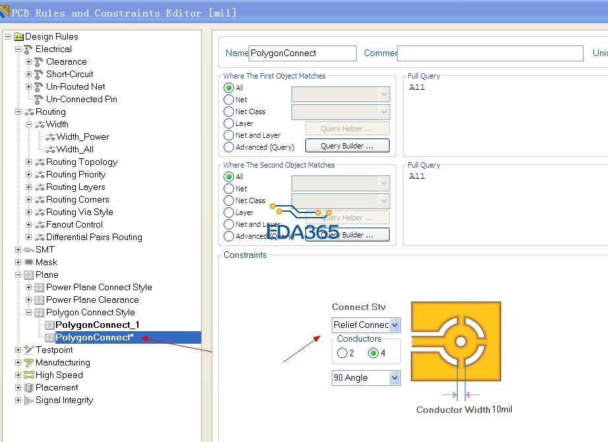
Task: Click the Polygon Connect Style icon
Action: pyautogui.click(x=39, y=313)
